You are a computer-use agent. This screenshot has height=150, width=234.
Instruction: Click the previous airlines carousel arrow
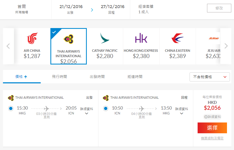8,46
